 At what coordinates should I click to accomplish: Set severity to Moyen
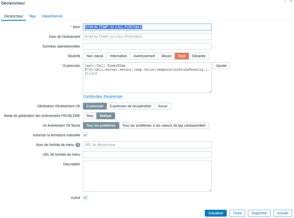pos(166,56)
